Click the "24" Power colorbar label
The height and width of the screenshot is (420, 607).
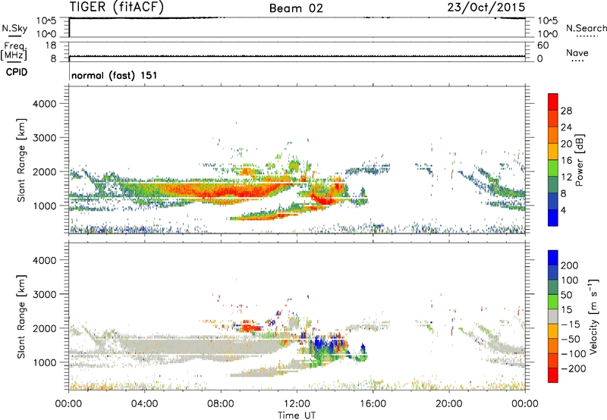(566, 127)
